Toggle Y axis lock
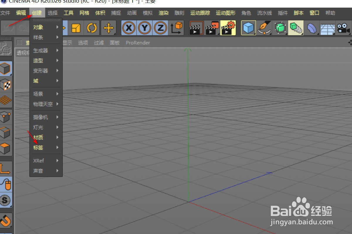This screenshot has width=352, height=234. coord(145,28)
